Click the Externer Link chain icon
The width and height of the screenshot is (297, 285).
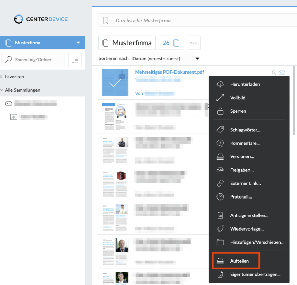pyautogui.click(x=220, y=183)
